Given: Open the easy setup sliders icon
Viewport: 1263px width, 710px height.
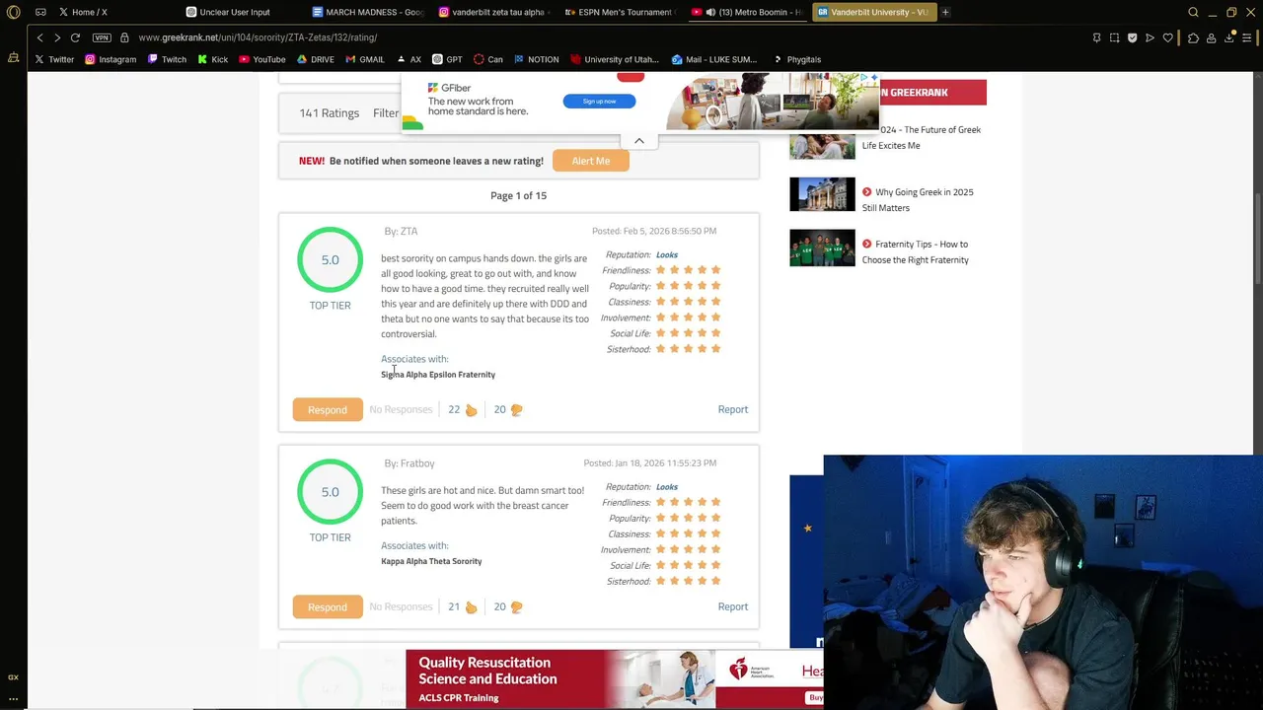Looking at the screenshot, I should (x=1248, y=37).
